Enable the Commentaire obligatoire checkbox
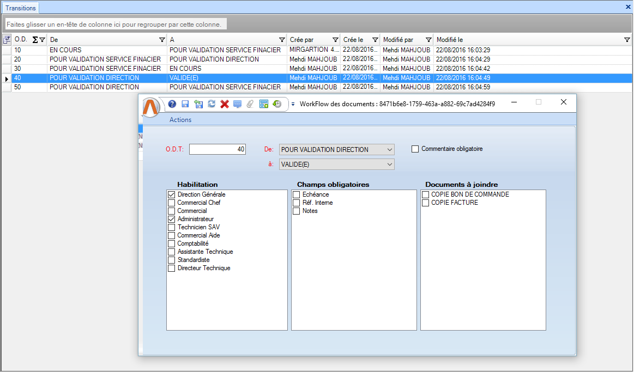 click(415, 149)
